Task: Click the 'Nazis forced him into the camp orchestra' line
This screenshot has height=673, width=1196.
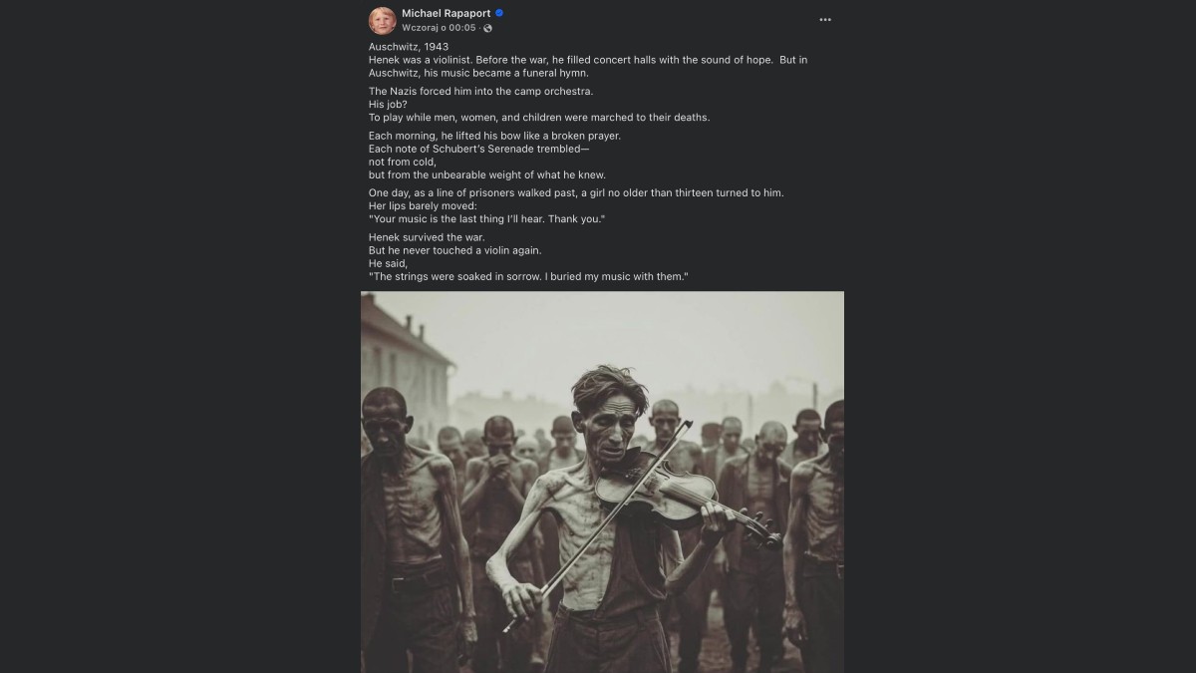Action: pos(480,92)
